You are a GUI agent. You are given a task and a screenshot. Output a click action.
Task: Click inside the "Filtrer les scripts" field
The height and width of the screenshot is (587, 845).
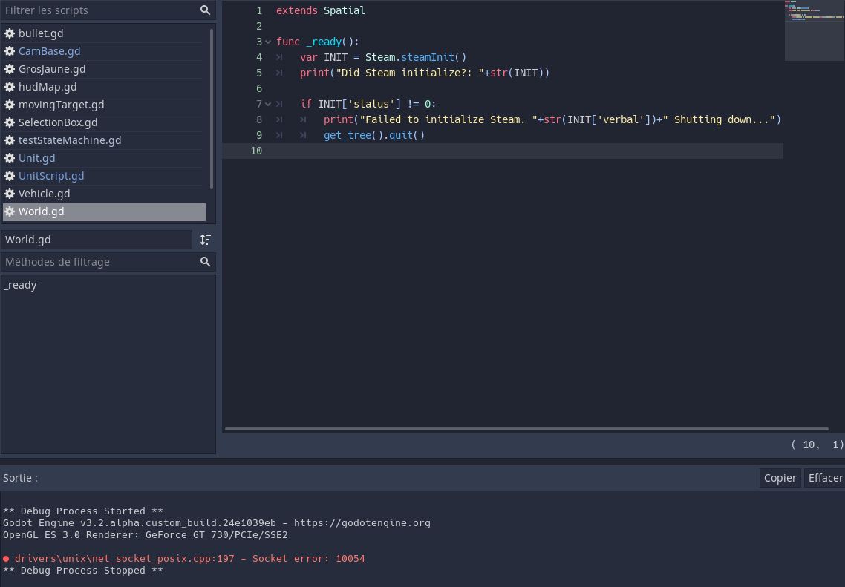[x=97, y=10]
